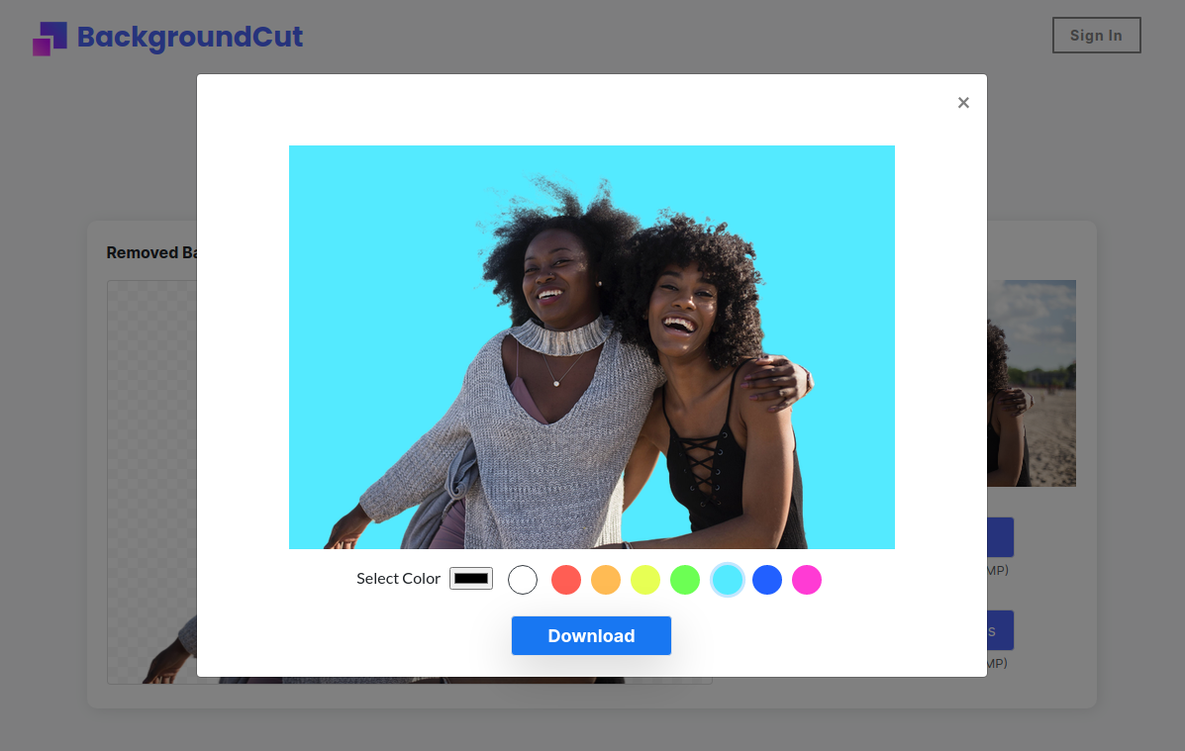Select the green background color
Image resolution: width=1185 pixels, height=751 pixels.
tap(684, 580)
